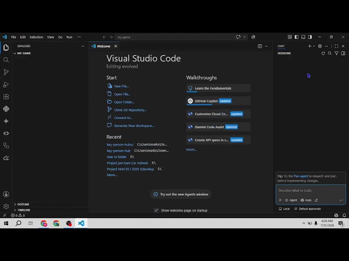
Task: Open the Agent mode dropdown in chat
Action: click(x=291, y=200)
